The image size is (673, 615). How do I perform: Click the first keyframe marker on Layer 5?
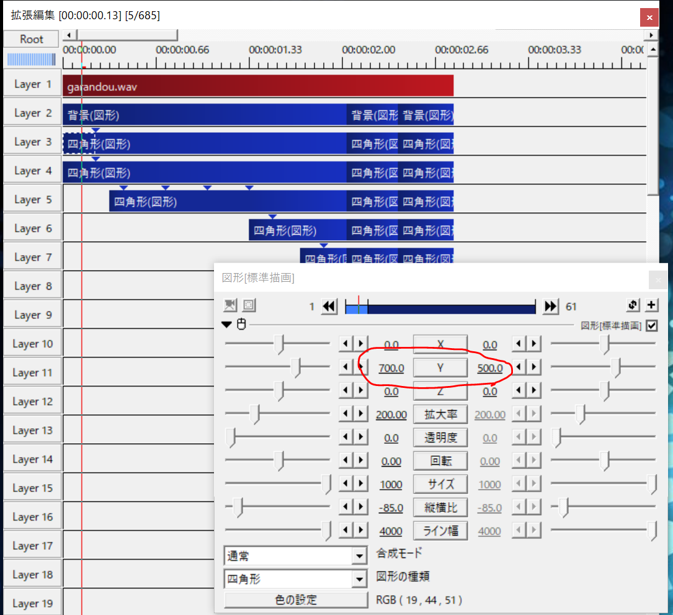tap(123, 187)
